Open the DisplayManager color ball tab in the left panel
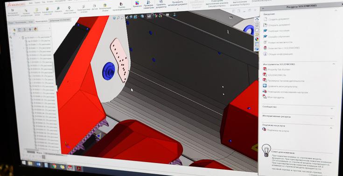 pos(35,29)
